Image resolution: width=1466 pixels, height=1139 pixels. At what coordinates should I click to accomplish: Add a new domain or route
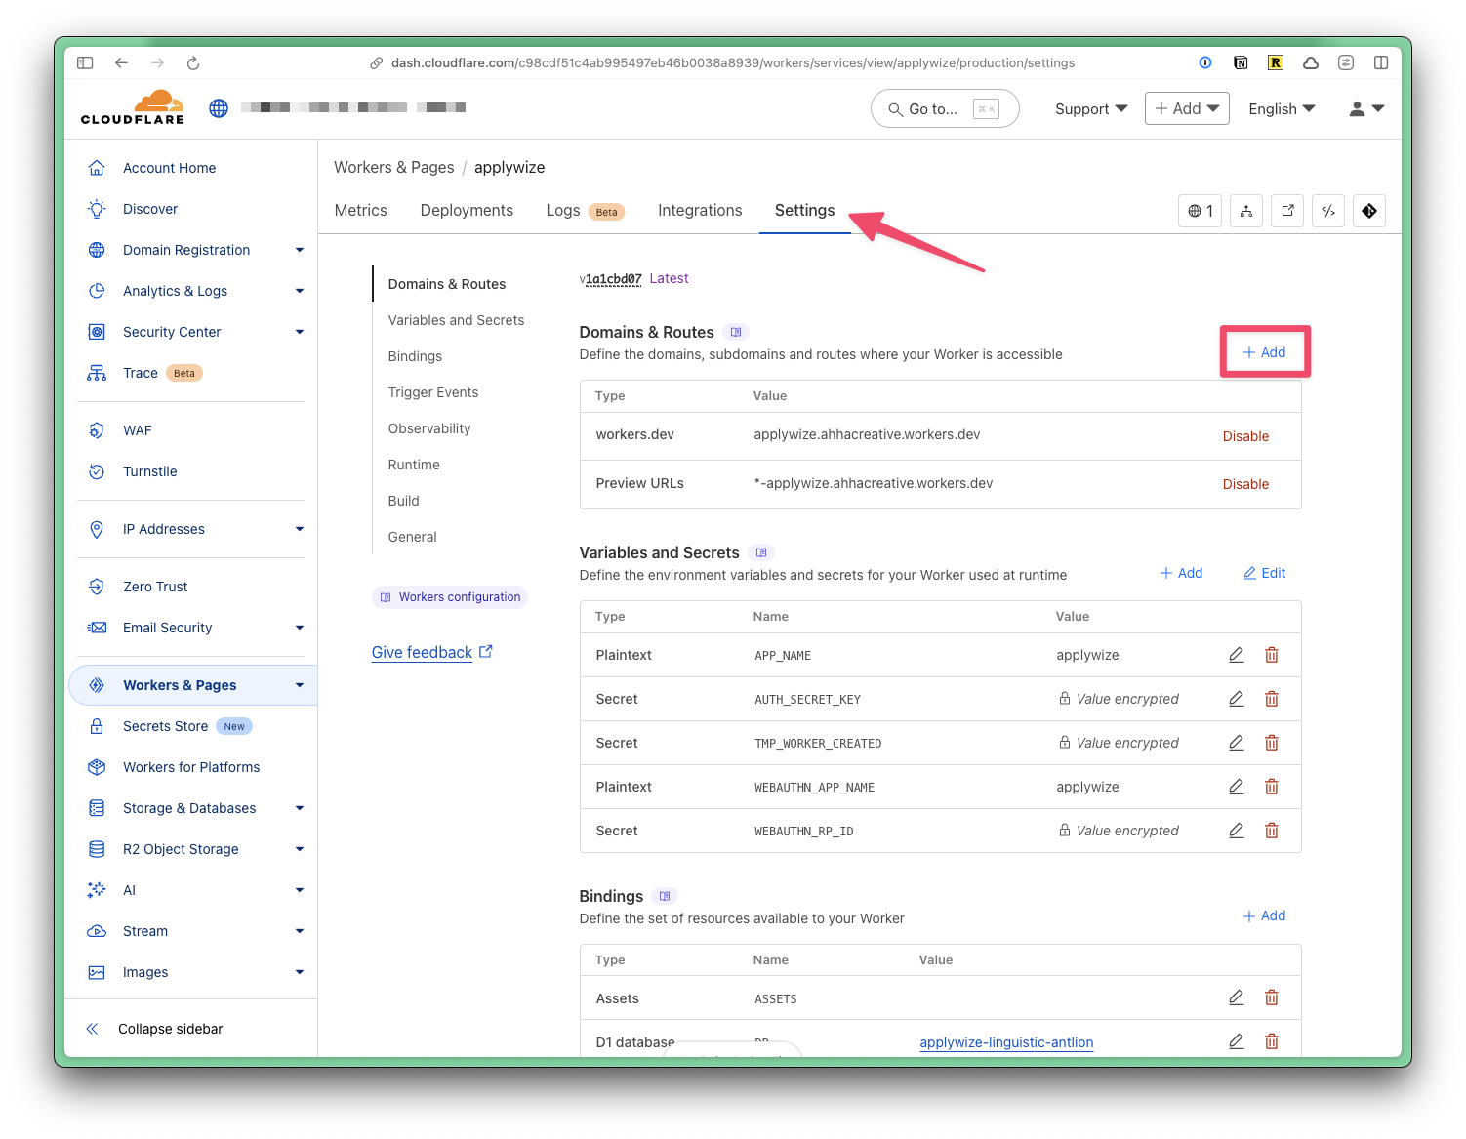(1264, 352)
